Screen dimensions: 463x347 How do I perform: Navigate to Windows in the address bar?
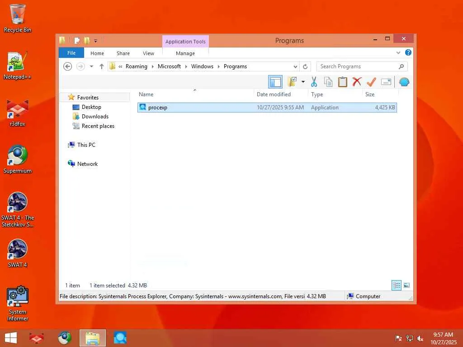tap(202, 66)
